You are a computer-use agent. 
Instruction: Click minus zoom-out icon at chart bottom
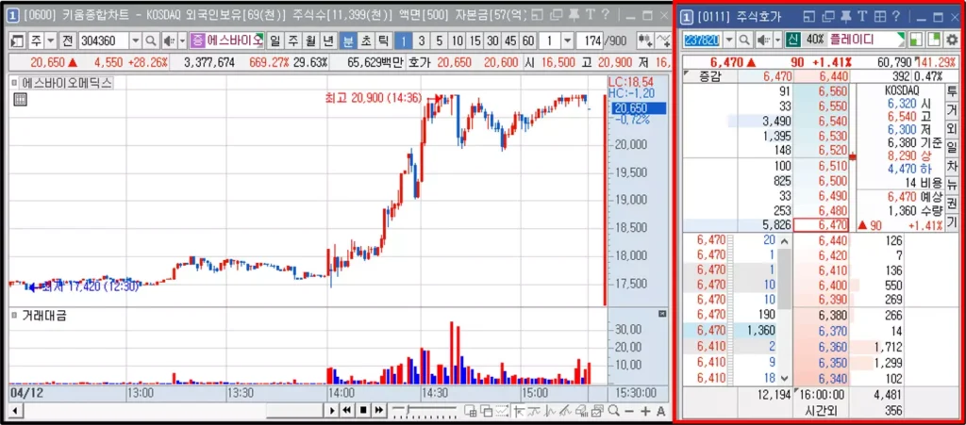pyautogui.click(x=629, y=411)
